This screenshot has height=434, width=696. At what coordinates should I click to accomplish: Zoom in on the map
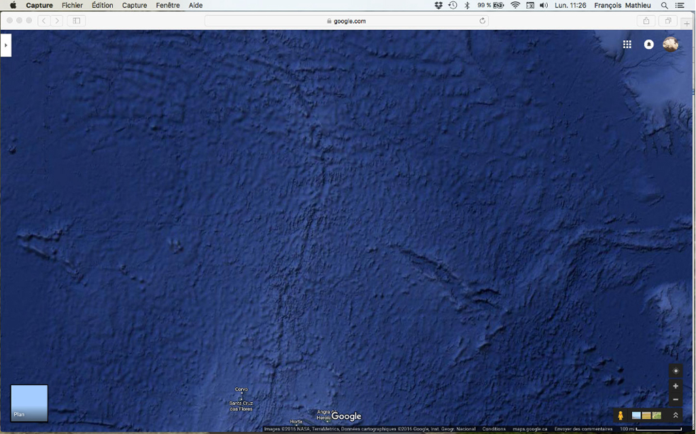(x=675, y=386)
